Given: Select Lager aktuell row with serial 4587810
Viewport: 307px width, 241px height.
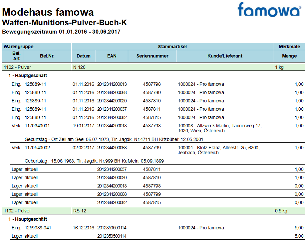Looking at the screenshot, I should coord(157,178).
